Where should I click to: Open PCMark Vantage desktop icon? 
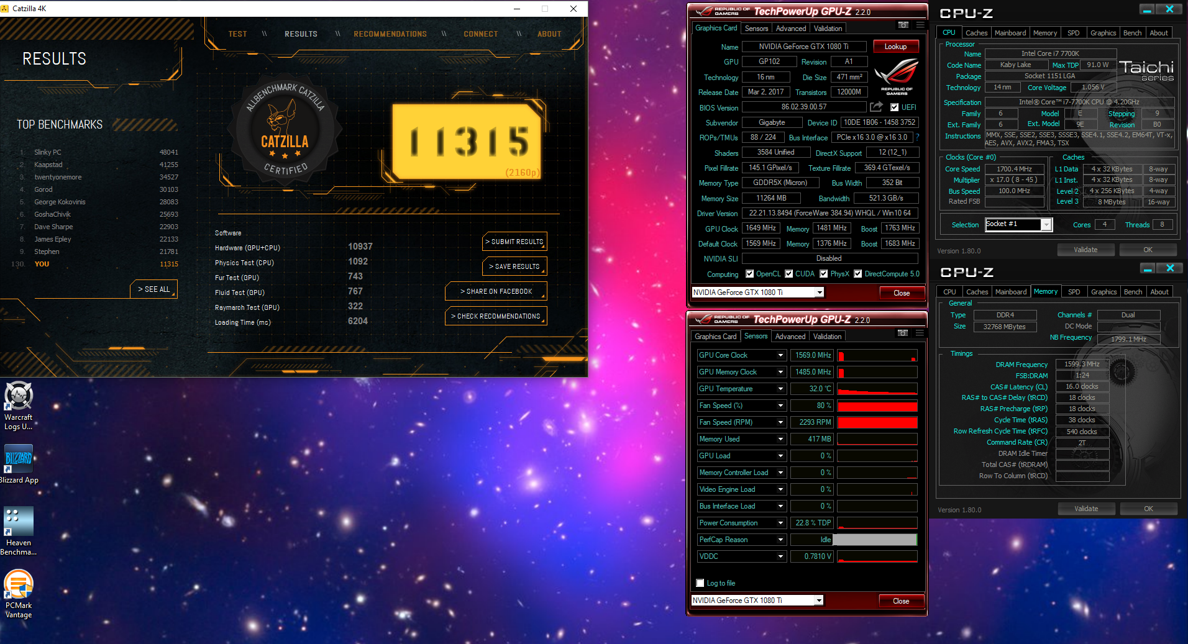click(x=19, y=594)
